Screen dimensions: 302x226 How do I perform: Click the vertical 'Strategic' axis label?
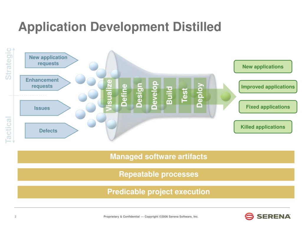coord(9,64)
